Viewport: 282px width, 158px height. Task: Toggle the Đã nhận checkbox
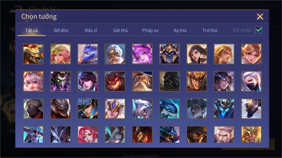point(258,30)
